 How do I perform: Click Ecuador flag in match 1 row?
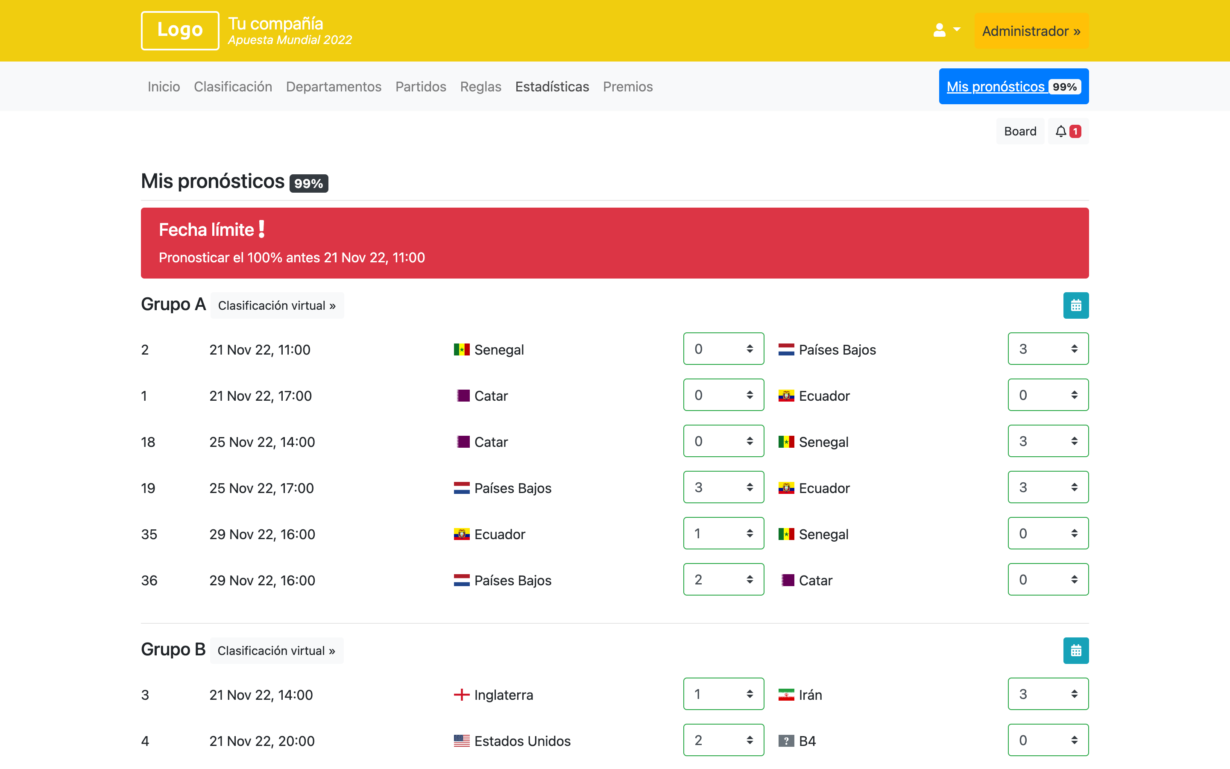tap(786, 396)
